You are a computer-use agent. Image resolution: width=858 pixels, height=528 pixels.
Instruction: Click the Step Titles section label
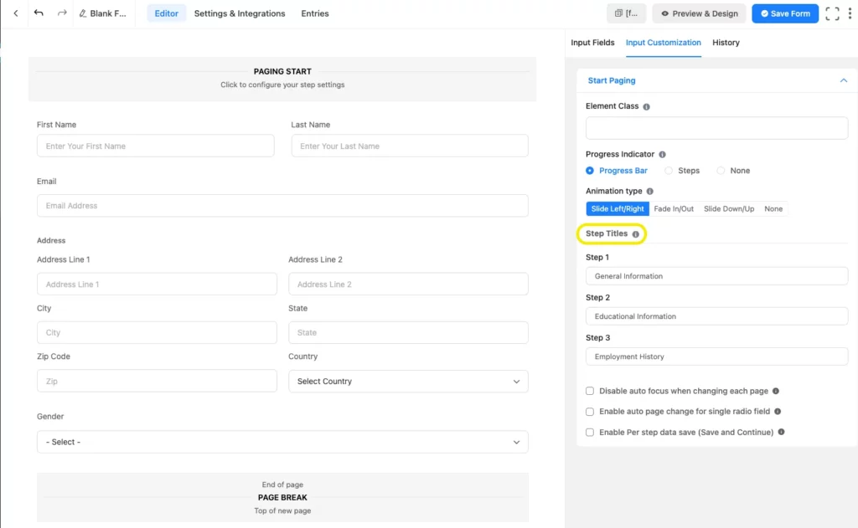[607, 233]
